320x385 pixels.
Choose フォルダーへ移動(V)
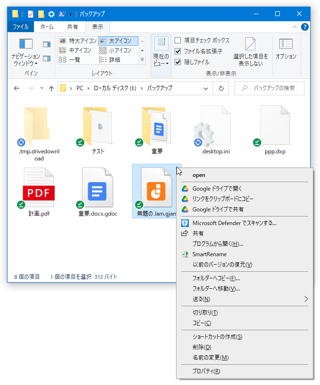244,288
